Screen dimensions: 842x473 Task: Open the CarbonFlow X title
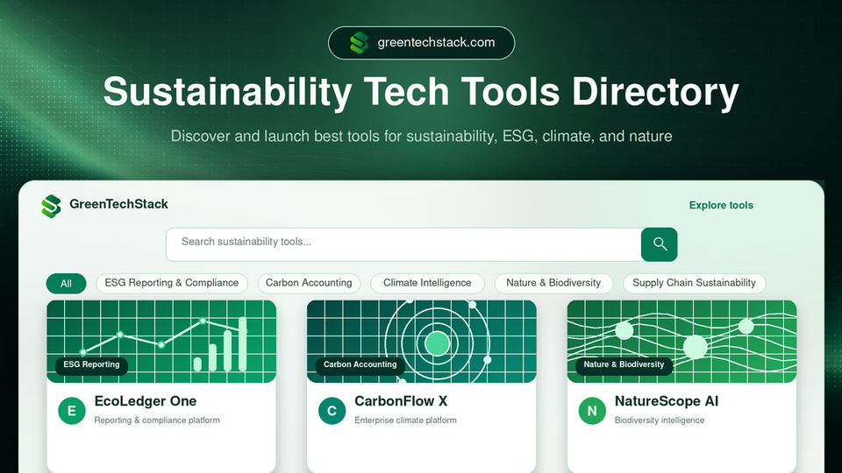[x=401, y=401]
